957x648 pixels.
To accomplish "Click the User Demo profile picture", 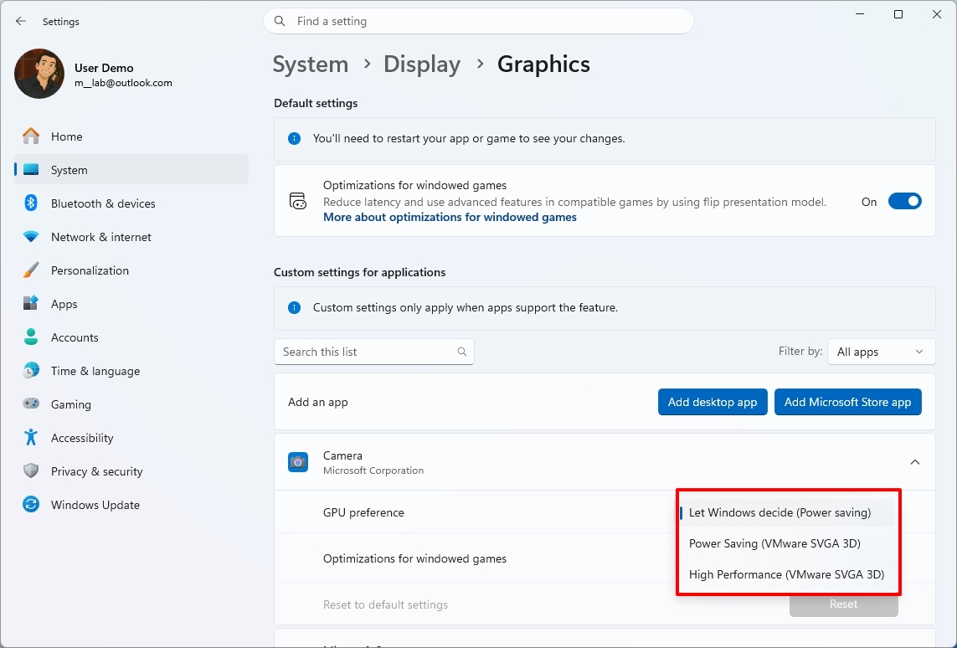I will (39, 74).
